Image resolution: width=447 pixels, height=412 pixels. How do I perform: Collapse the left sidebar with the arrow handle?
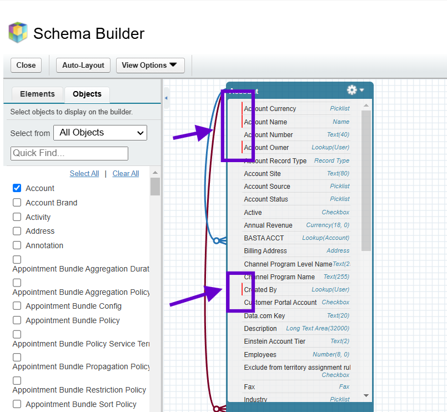[166, 98]
